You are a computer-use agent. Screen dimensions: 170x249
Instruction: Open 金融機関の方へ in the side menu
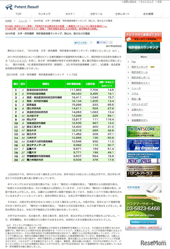(x=139, y=120)
